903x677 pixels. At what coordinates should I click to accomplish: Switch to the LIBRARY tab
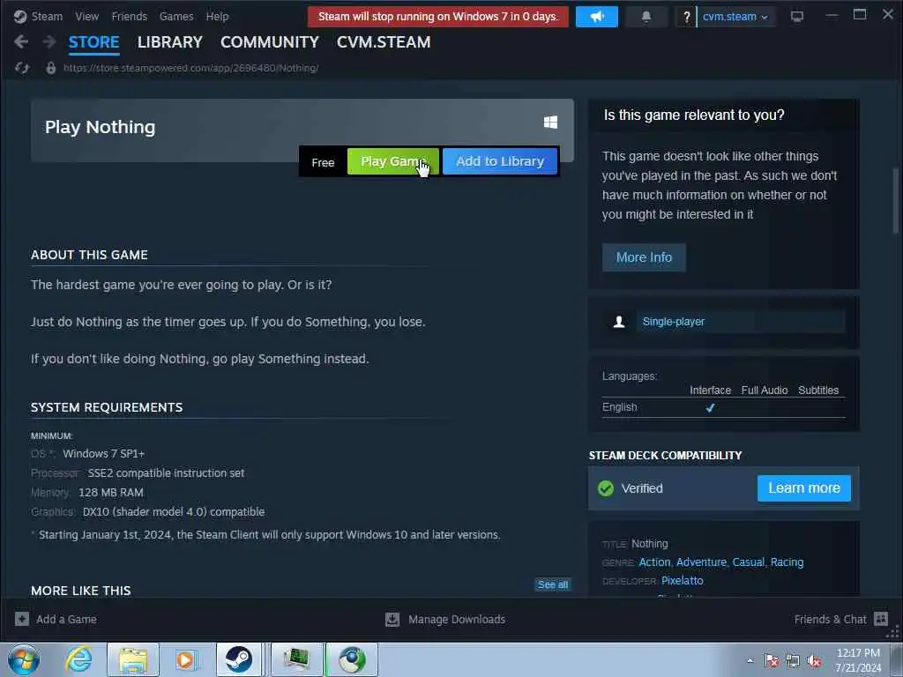click(x=170, y=42)
